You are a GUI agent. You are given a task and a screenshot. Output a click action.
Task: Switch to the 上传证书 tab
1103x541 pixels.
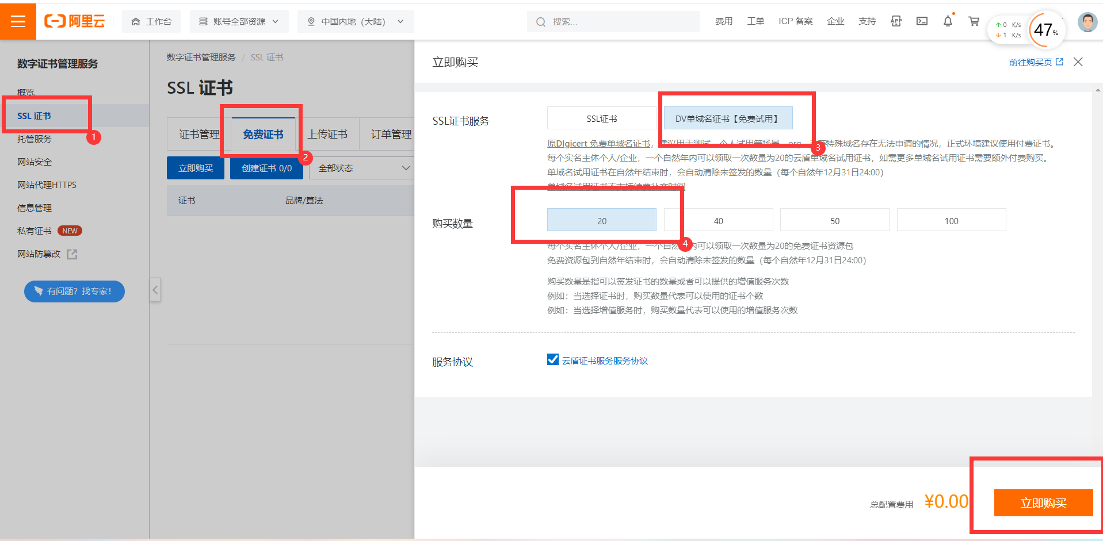click(x=327, y=134)
